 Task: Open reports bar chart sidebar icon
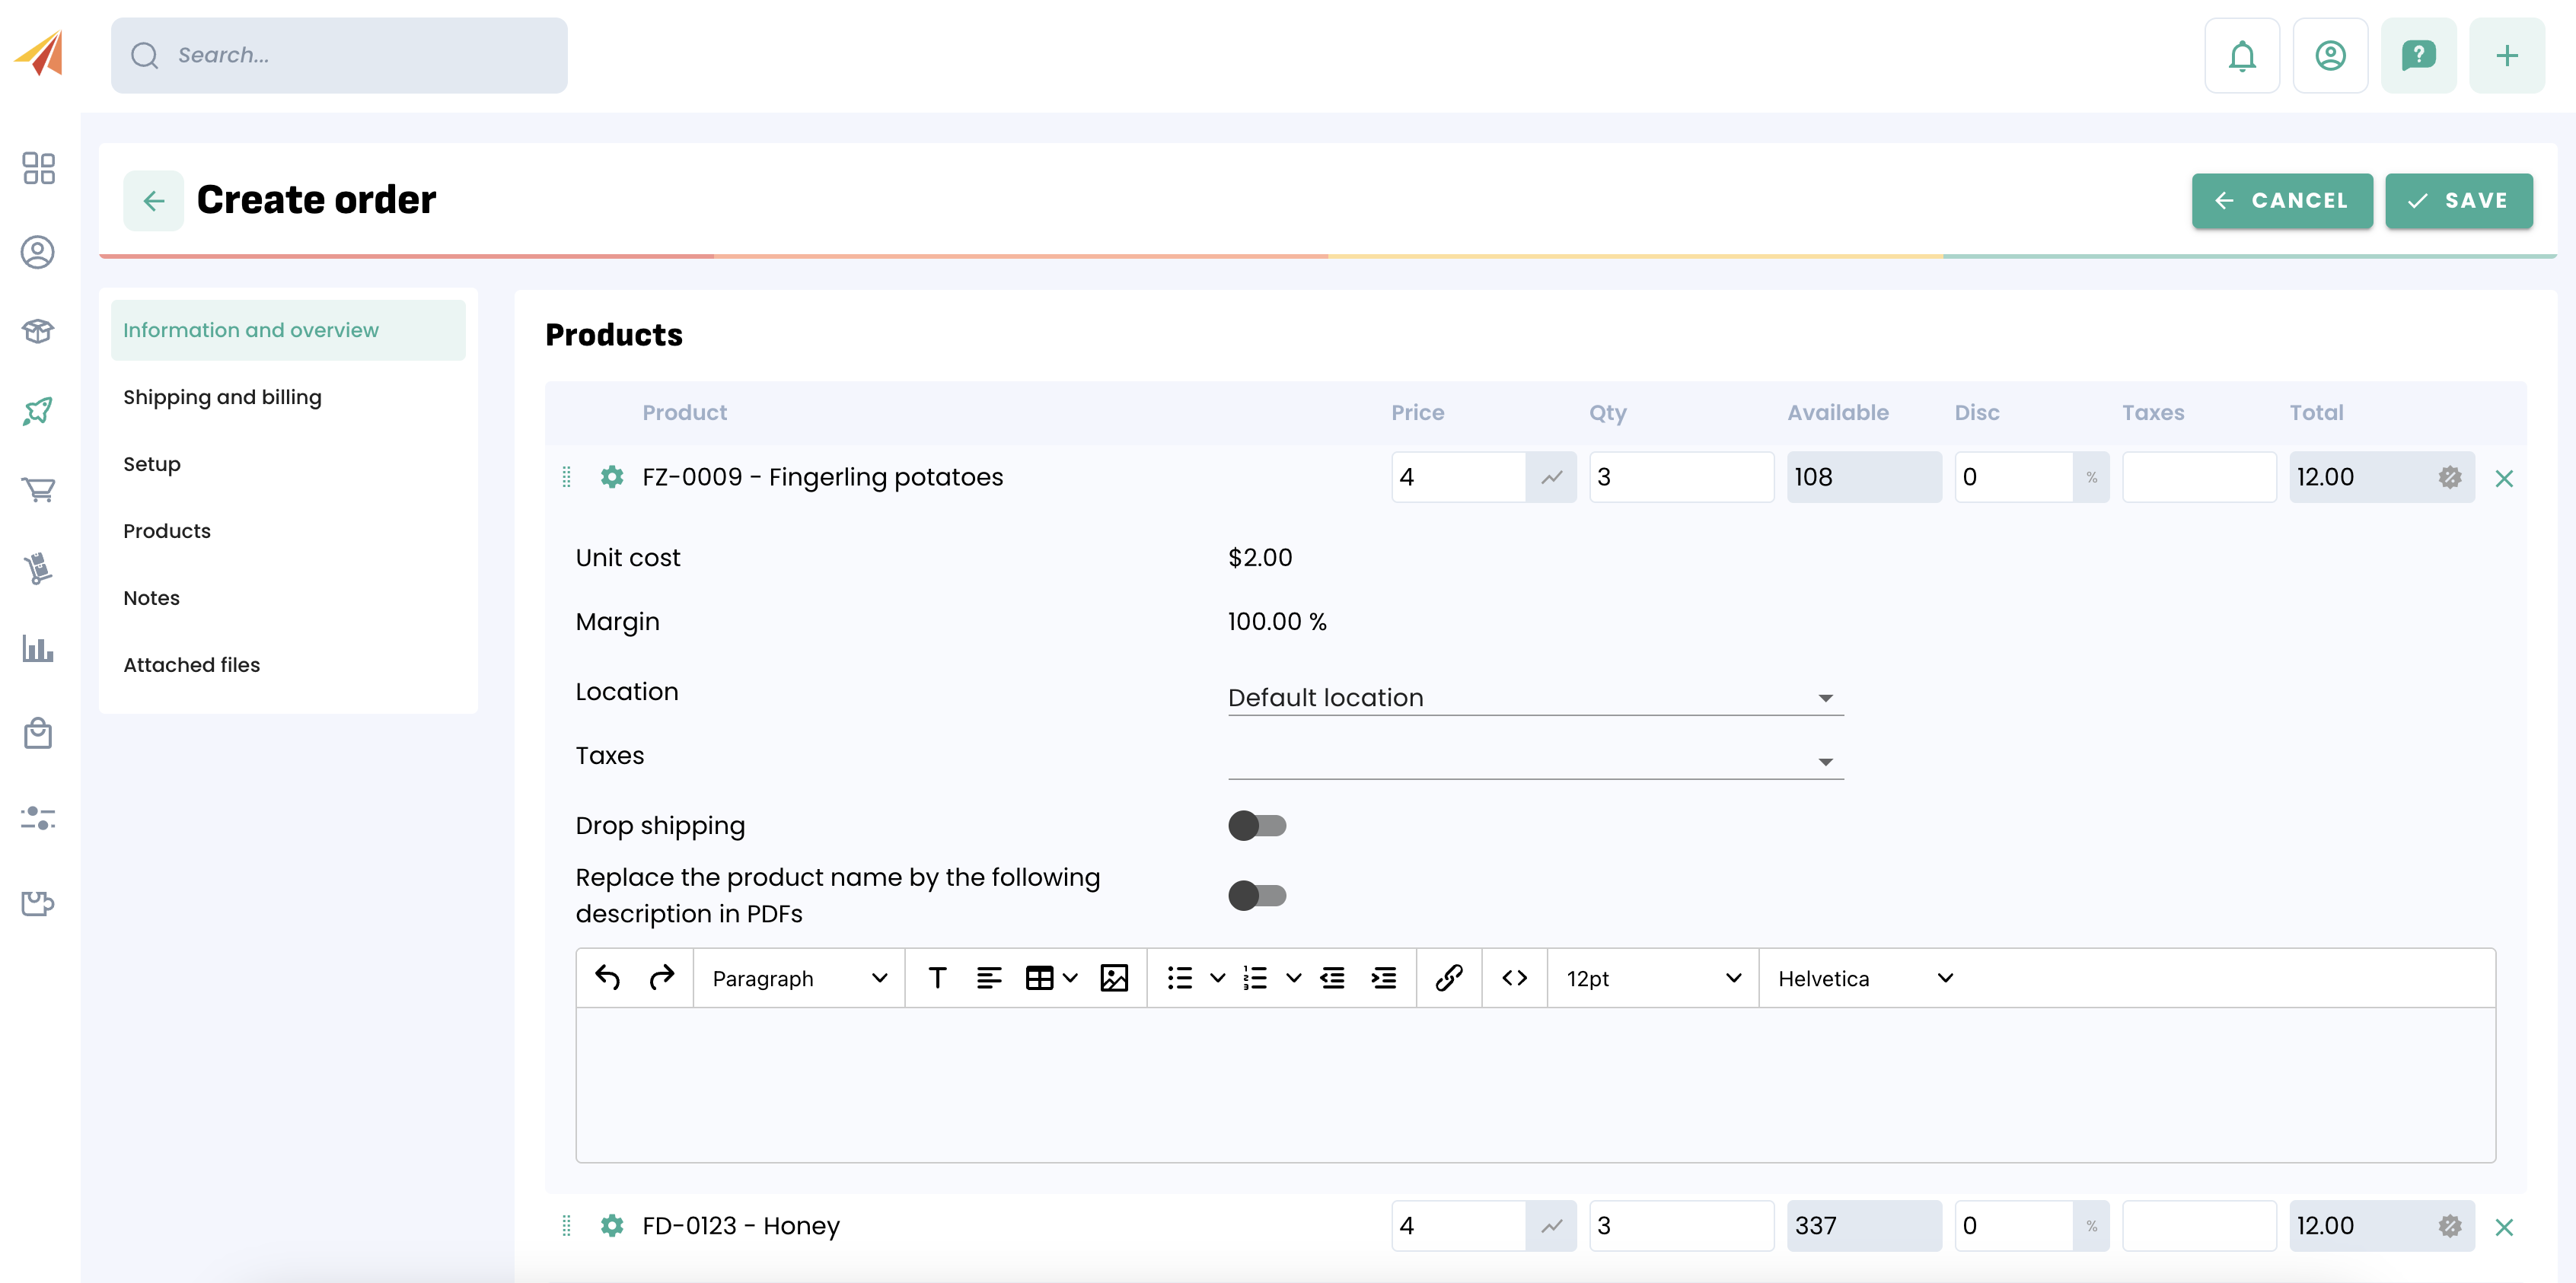pyautogui.click(x=38, y=648)
